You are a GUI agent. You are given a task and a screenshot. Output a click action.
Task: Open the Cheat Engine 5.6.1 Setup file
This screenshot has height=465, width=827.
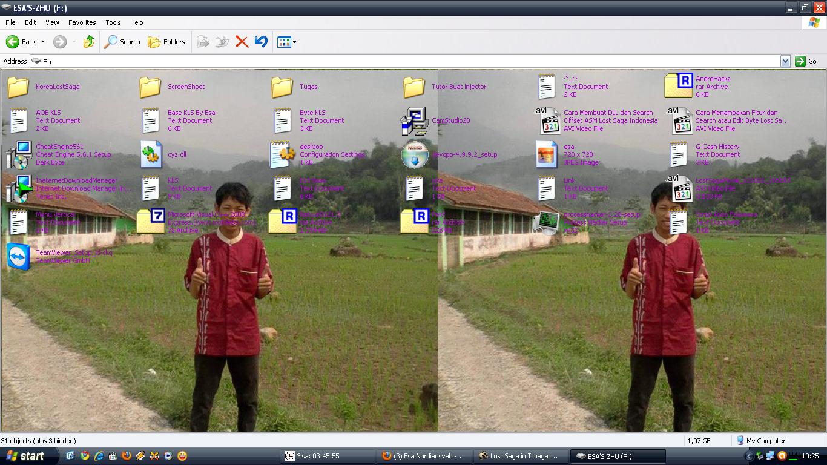tap(18, 154)
